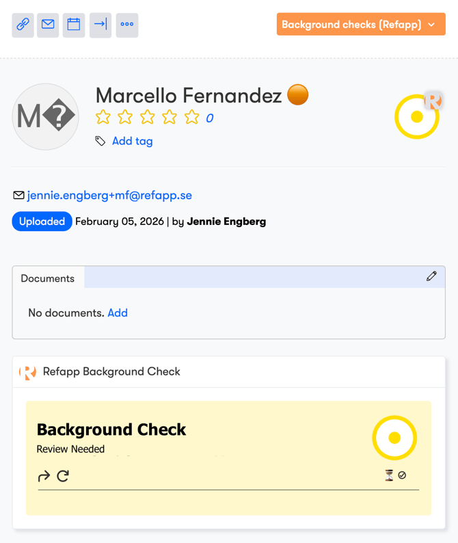Click the Marcello Fernandez avatar thumbnail
The width and height of the screenshot is (458, 543).
pyautogui.click(x=45, y=117)
